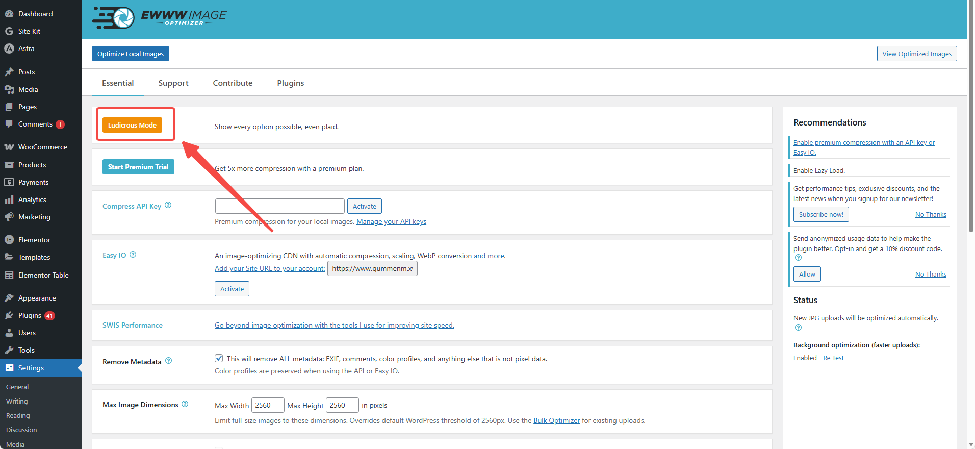The height and width of the screenshot is (449, 975).
Task: Enable Ludicrous Mode
Action: (132, 125)
